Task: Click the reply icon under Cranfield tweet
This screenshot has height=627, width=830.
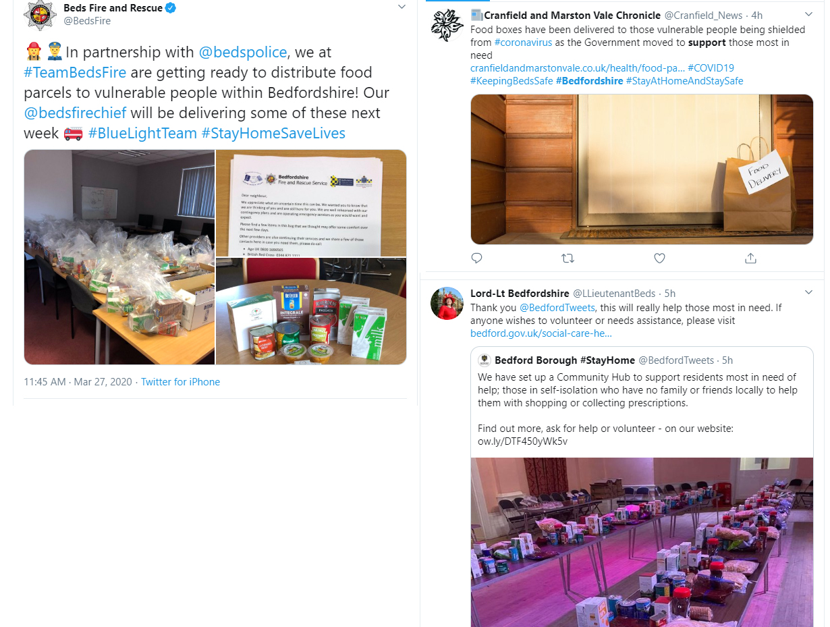Action: coord(476,258)
